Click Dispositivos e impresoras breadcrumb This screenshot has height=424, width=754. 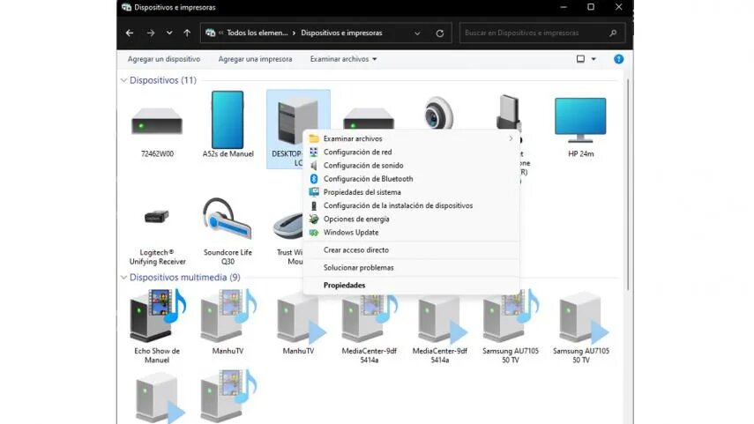pos(341,33)
